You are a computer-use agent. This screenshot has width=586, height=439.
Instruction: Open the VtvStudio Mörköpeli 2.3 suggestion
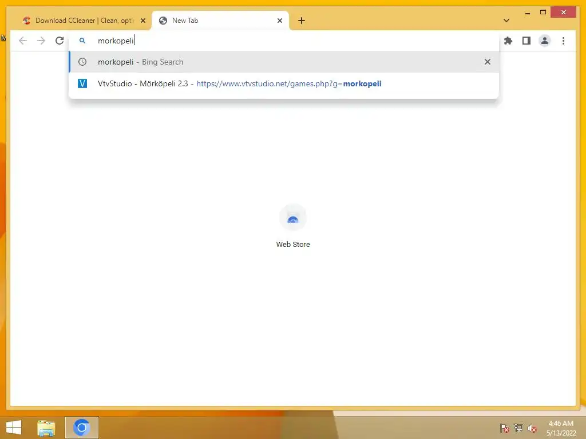284,83
